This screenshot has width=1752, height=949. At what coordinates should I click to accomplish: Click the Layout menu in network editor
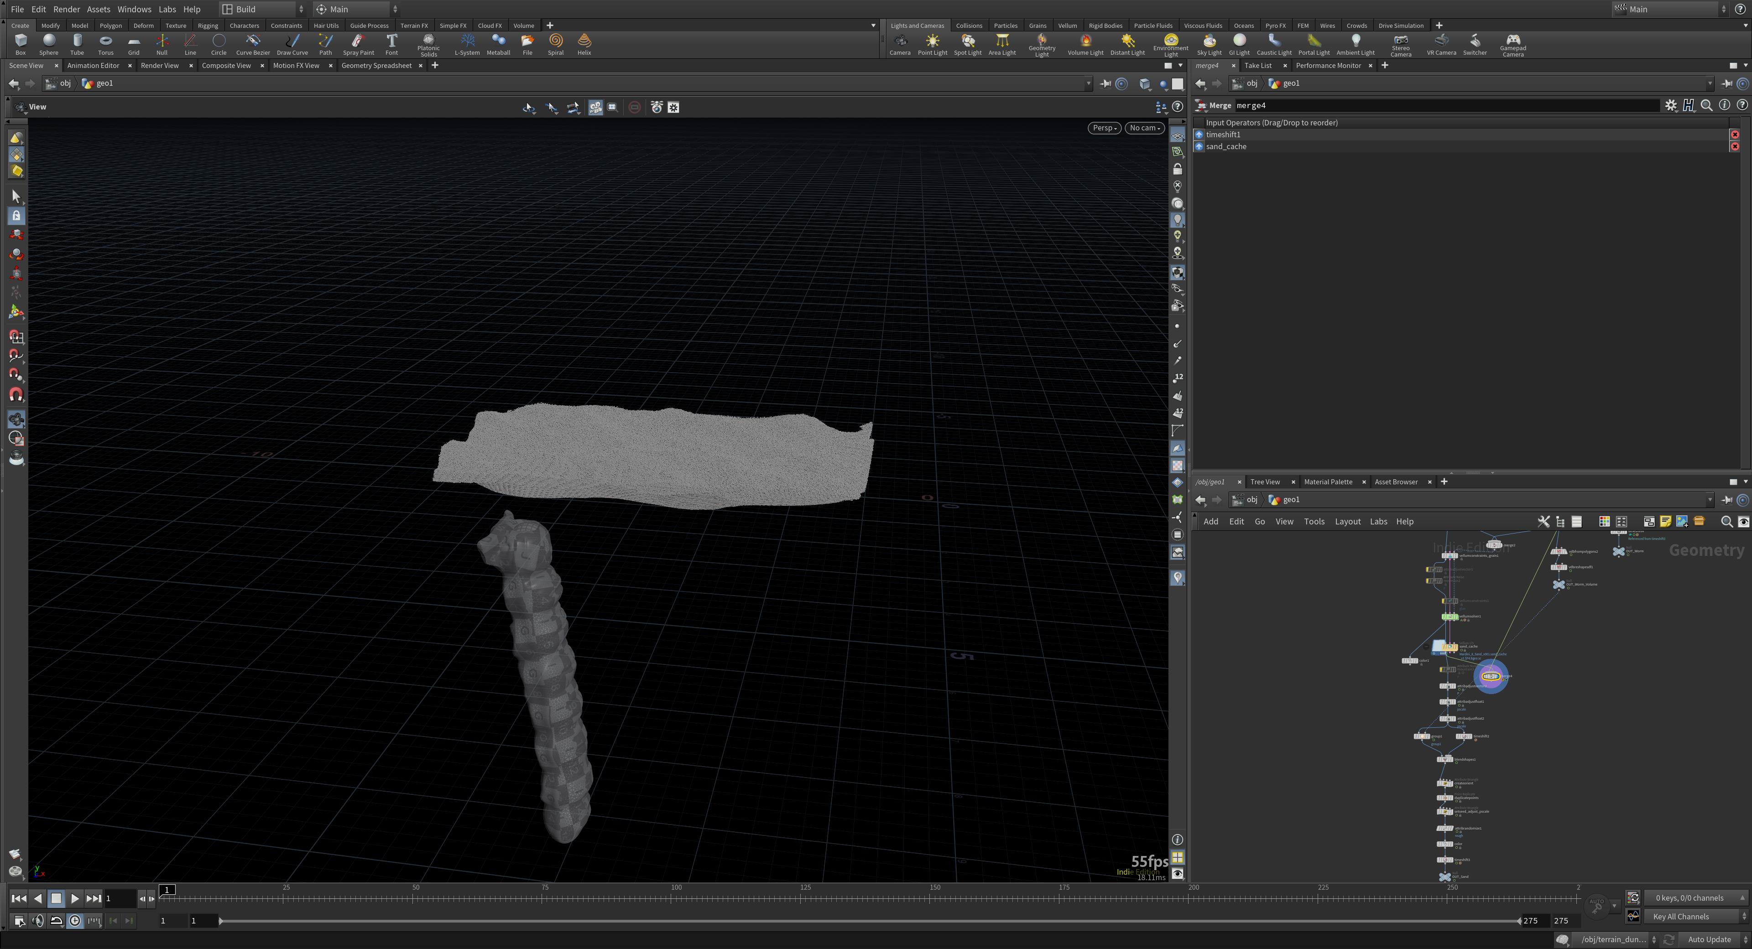[1347, 521]
